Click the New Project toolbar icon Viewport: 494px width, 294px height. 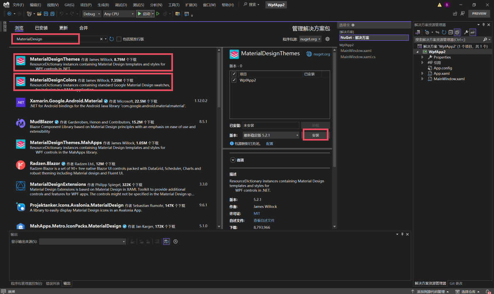pyautogui.click(x=29, y=14)
